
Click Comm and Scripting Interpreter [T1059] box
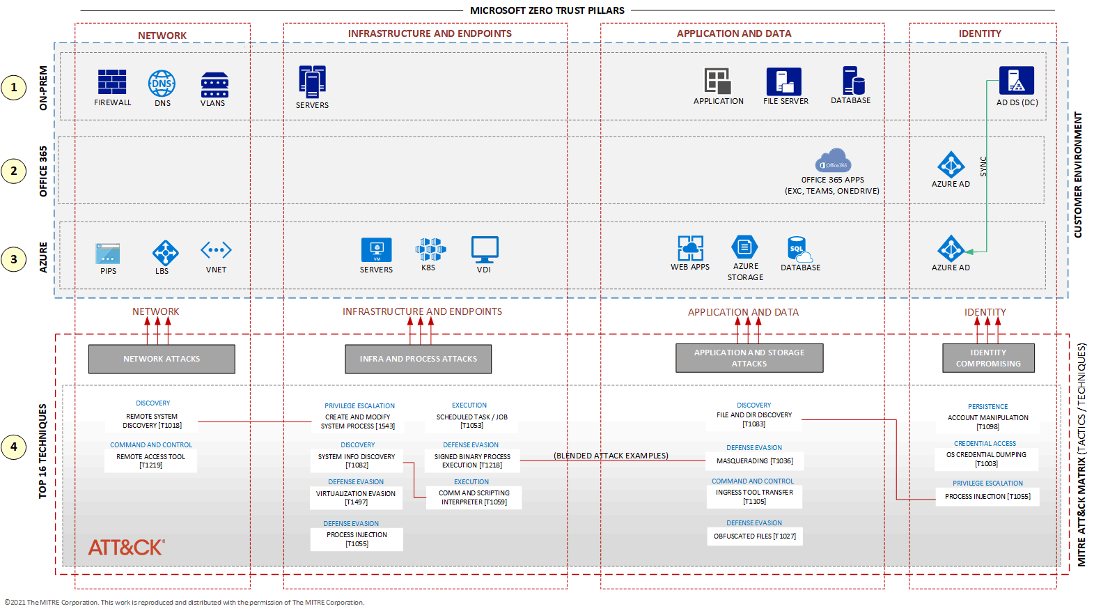tap(474, 497)
